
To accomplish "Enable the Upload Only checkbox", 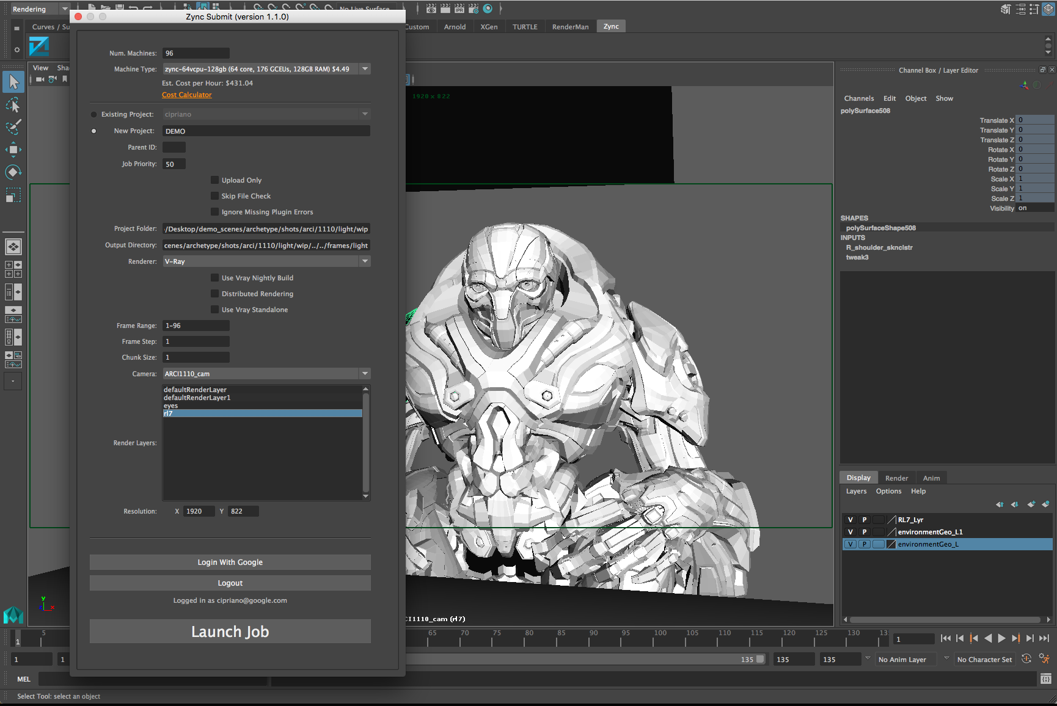I will [215, 180].
